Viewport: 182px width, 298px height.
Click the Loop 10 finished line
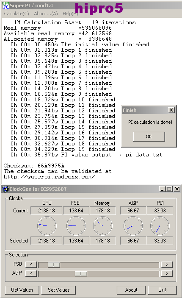(x=63, y=100)
